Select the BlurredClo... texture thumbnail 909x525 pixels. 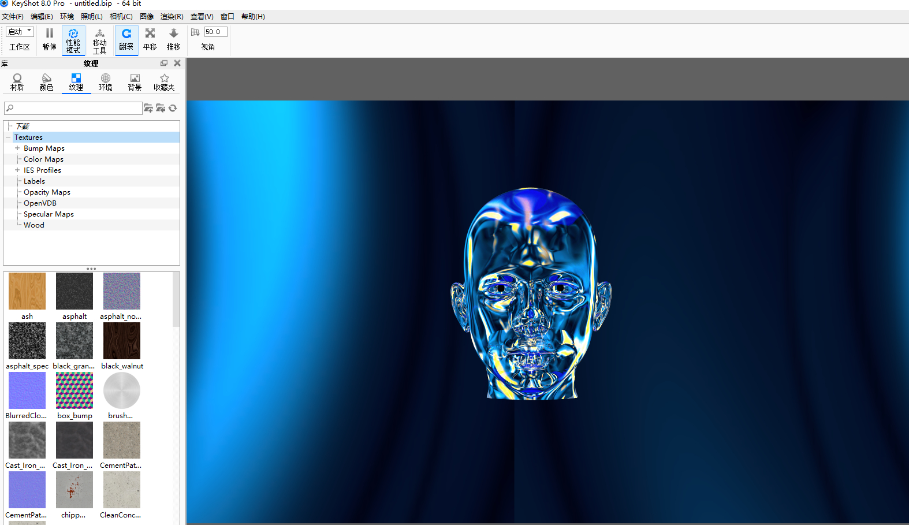point(27,390)
